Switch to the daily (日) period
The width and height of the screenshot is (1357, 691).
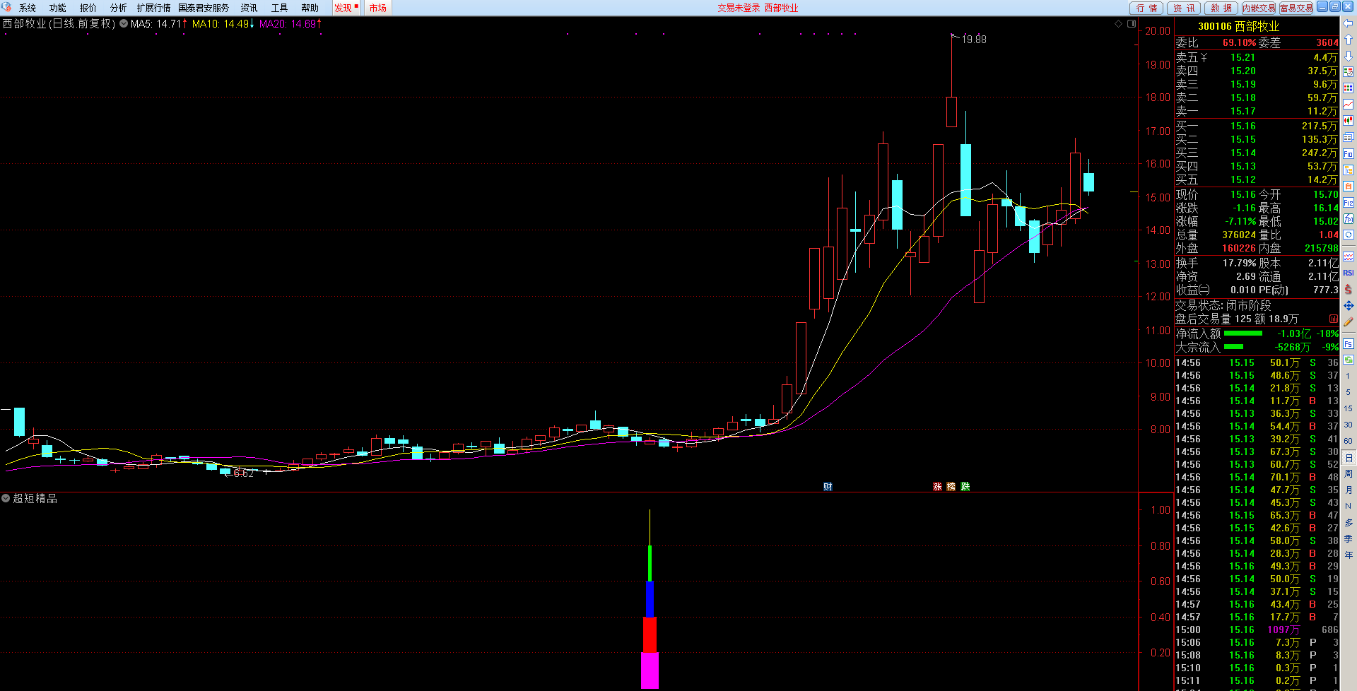1348,458
